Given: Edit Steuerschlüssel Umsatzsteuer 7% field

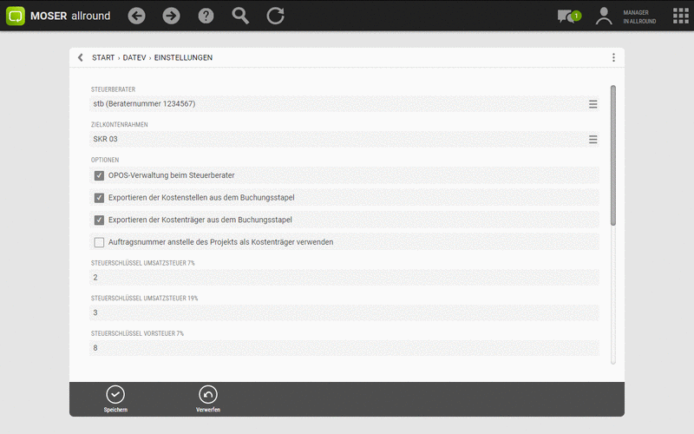Looking at the screenshot, I should point(344,278).
